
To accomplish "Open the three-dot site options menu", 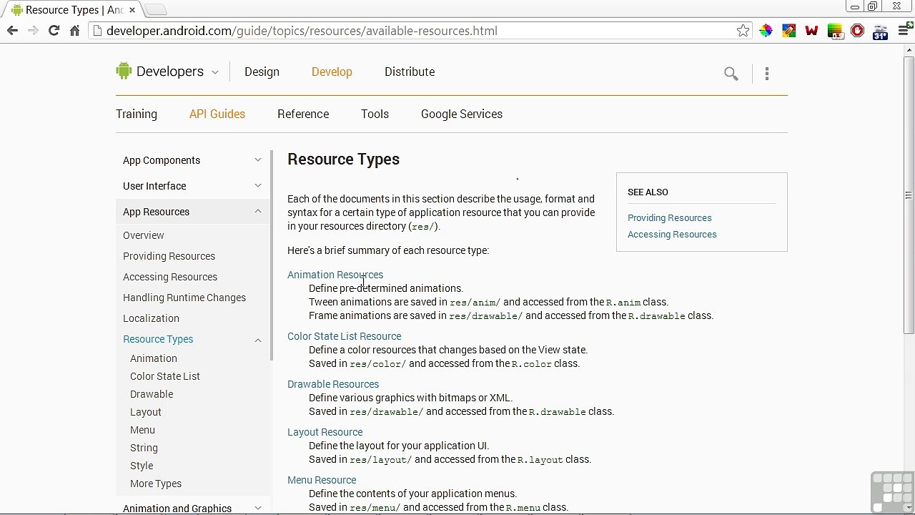I will pos(767,73).
